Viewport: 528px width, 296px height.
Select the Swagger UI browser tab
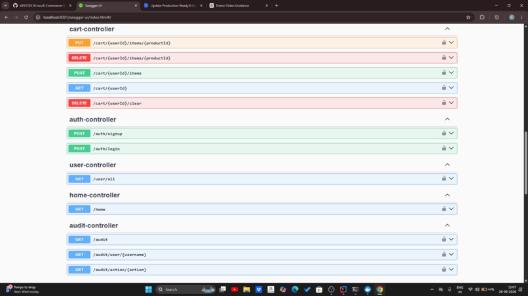point(107,6)
